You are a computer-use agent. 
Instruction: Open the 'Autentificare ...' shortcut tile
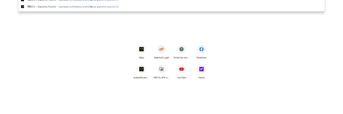click(x=141, y=72)
